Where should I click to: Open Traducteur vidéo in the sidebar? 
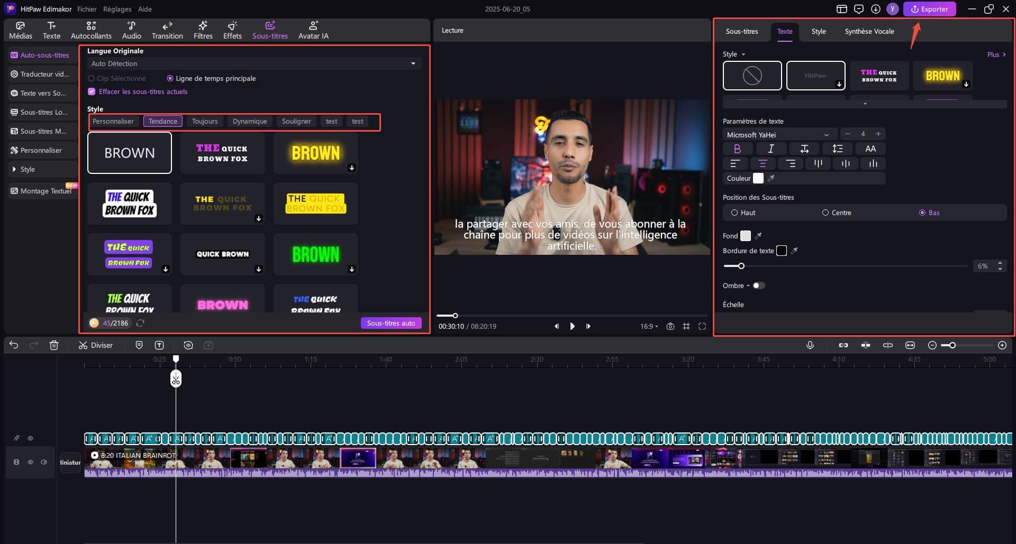[x=43, y=74]
